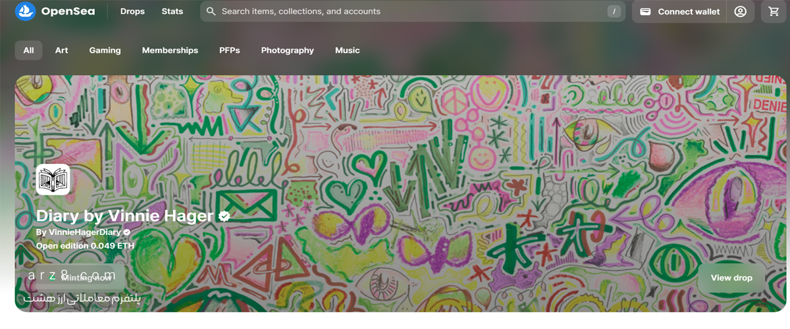Switch to the Gaming category tab
The width and height of the screenshot is (790, 329).
tap(105, 50)
